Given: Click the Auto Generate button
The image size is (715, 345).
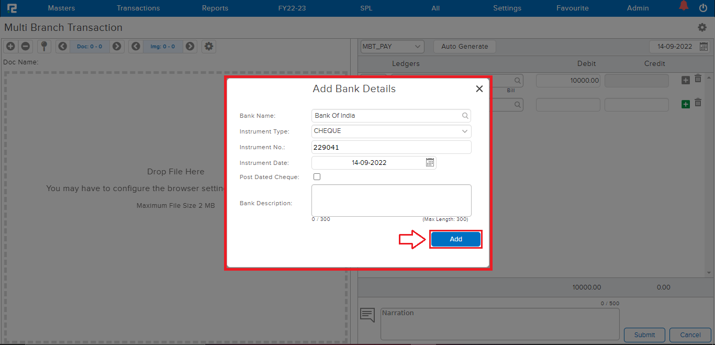Looking at the screenshot, I should pos(464,47).
